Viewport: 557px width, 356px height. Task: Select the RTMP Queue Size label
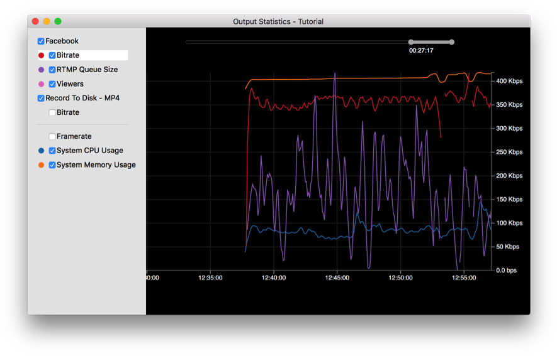point(87,70)
